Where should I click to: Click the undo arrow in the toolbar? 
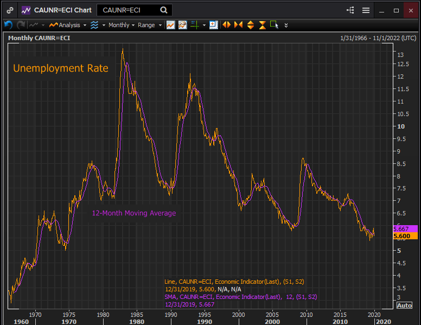click(x=8, y=25)
